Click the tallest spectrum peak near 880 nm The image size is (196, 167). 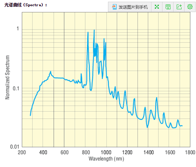pyautogui.click(x=94, y=30)
